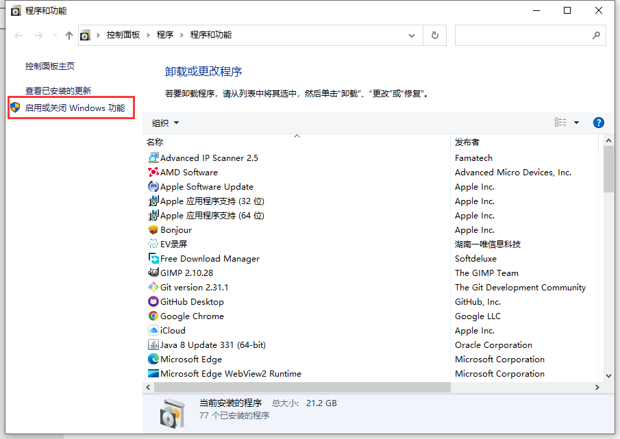
Task: Click the Java 8 Update 331 icon
Action: coord(153,344)
